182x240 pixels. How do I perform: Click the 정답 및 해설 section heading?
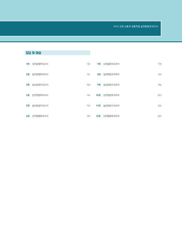click(33, 53)
